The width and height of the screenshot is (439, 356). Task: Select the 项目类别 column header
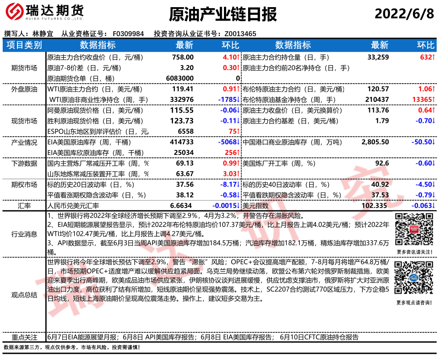point(24,45)
